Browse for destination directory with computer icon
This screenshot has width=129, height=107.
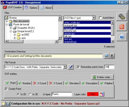point(106,56)
